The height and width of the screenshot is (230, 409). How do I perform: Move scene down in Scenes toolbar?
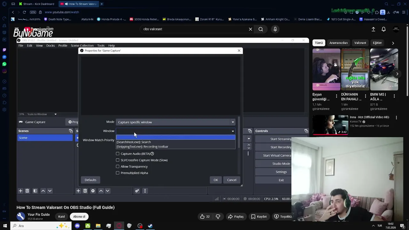[50, 191]
